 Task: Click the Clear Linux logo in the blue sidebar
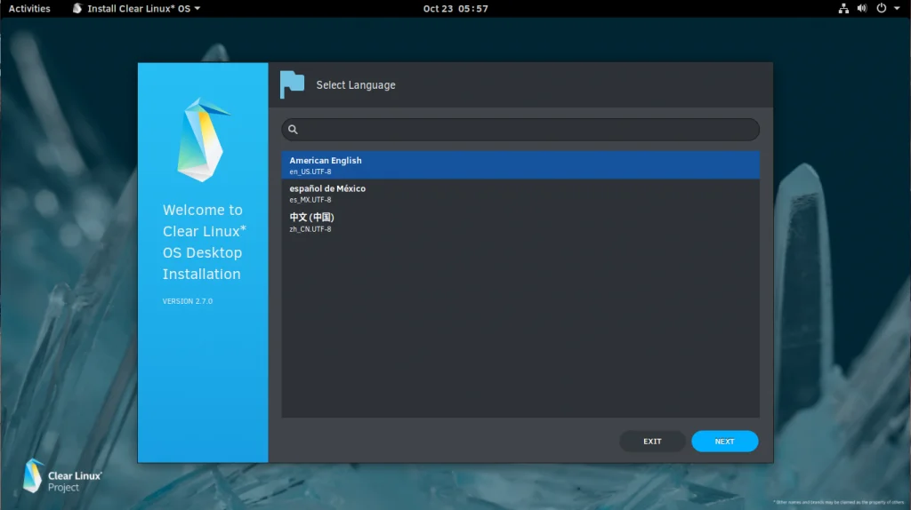[202, 139]
